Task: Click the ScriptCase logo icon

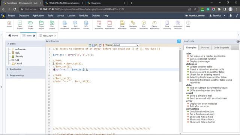Action: point(3,15)
